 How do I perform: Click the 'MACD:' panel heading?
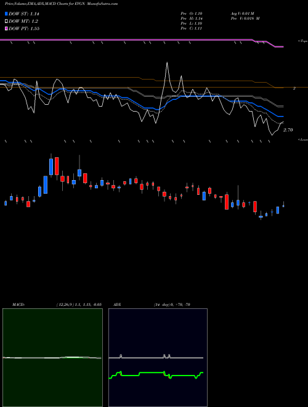[18, 305]
